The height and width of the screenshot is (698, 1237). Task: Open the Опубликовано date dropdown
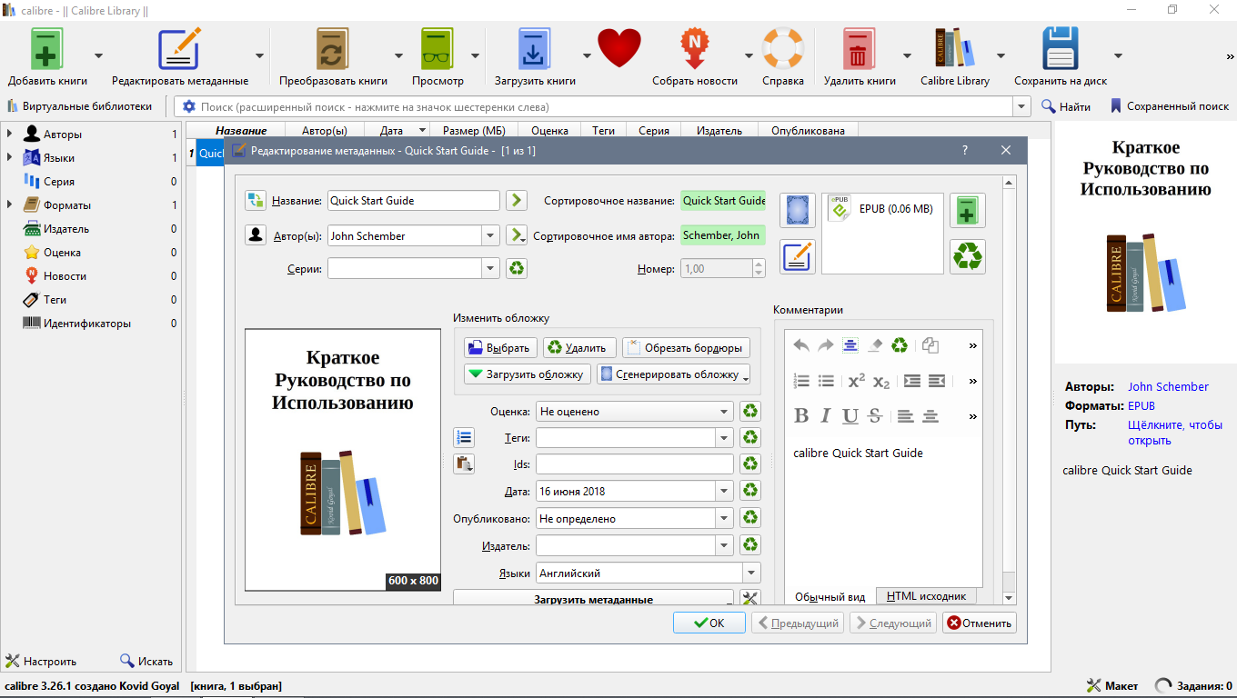724,518
